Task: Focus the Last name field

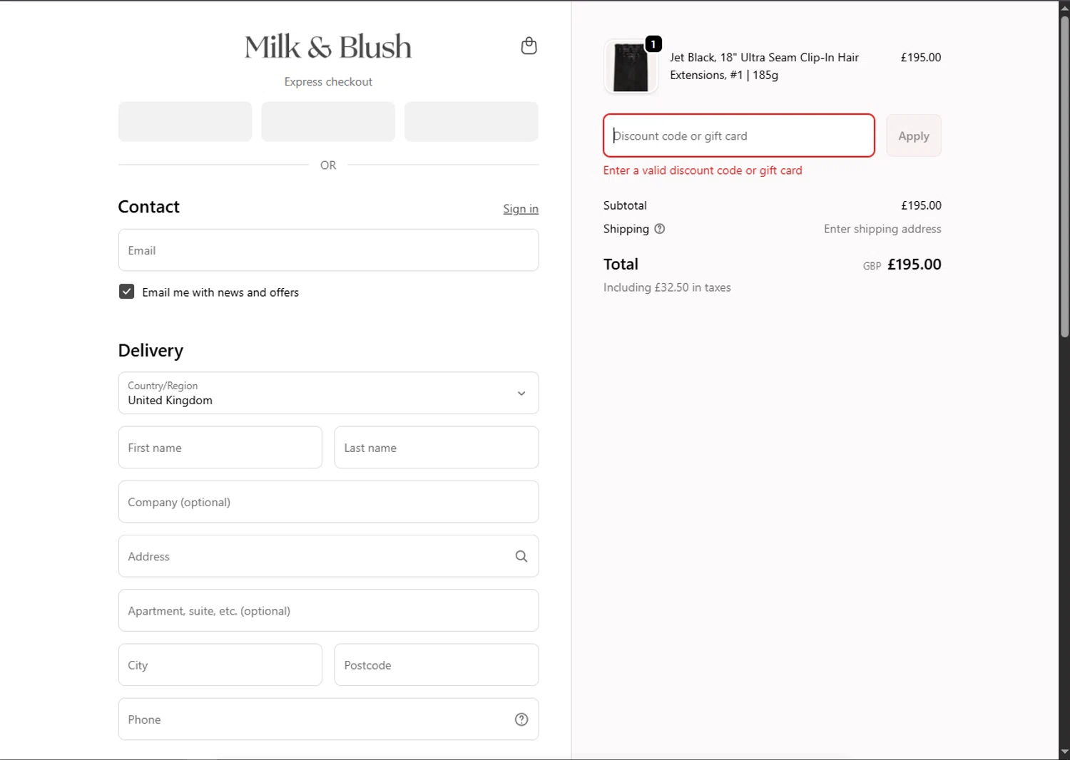Action: click(x=437, y=448)
